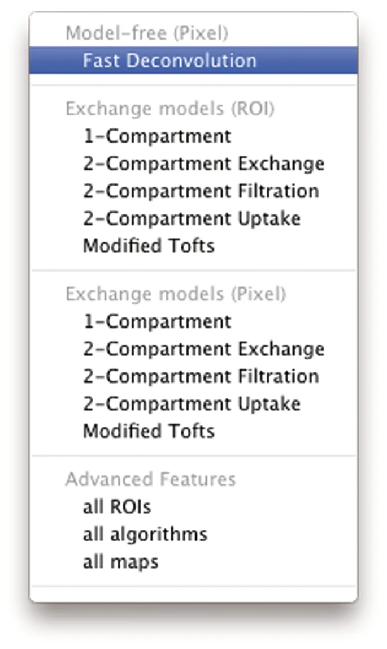The image size is (387, 649).
Task: Select all maps under Advanced Features
Action: (120, 562)
